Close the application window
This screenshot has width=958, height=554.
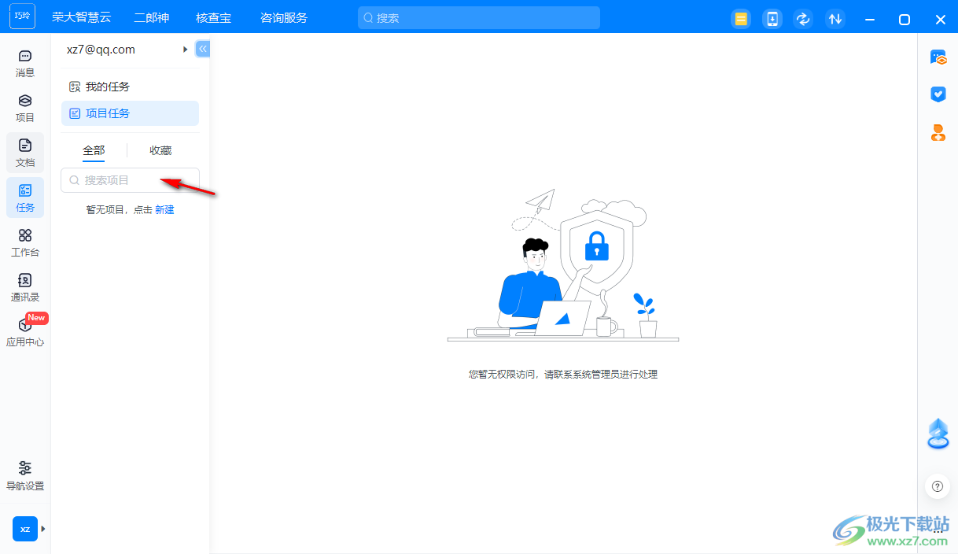(x=941, y=19)
